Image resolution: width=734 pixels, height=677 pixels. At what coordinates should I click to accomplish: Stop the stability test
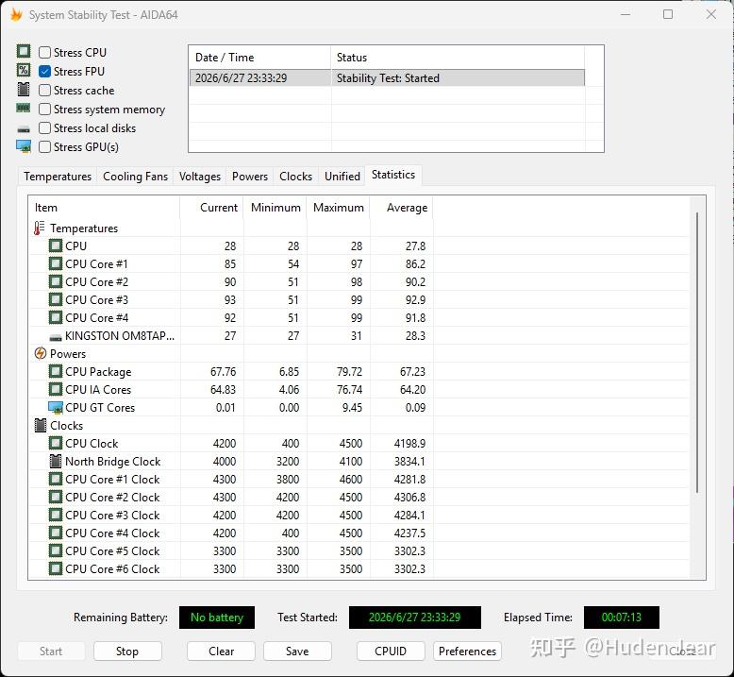127,652
